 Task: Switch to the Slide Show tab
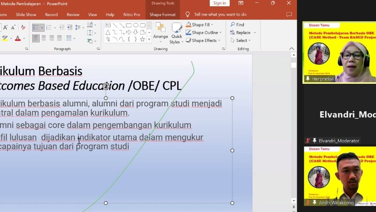tap(26, 15)
